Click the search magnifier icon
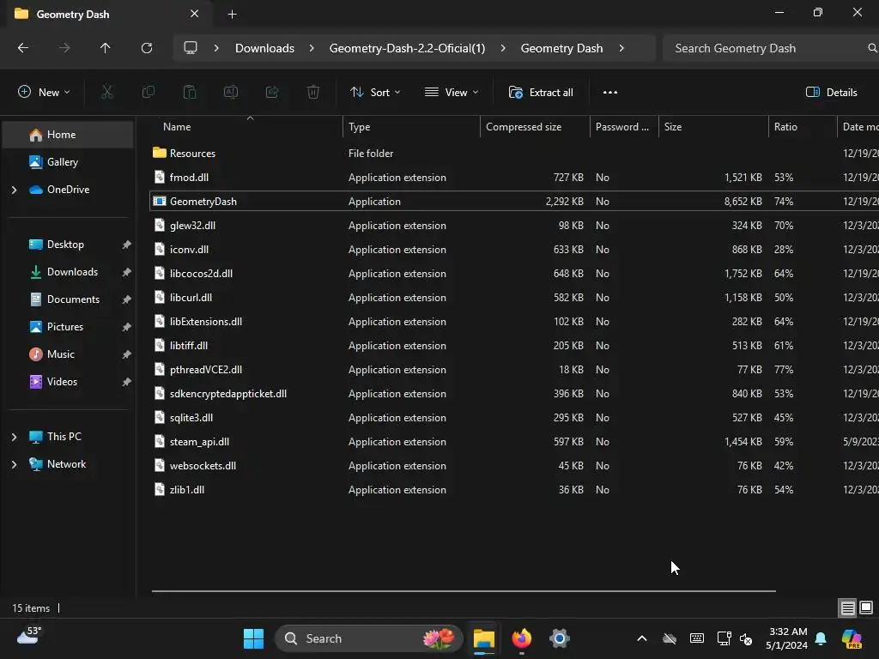The height and width of the screenshot is (659, 879). [x=872, y=48]
